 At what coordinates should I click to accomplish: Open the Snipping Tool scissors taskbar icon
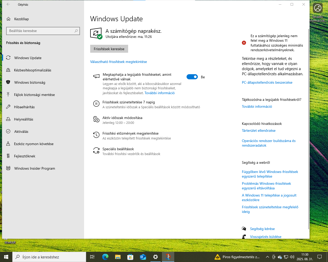click(168, 257)
